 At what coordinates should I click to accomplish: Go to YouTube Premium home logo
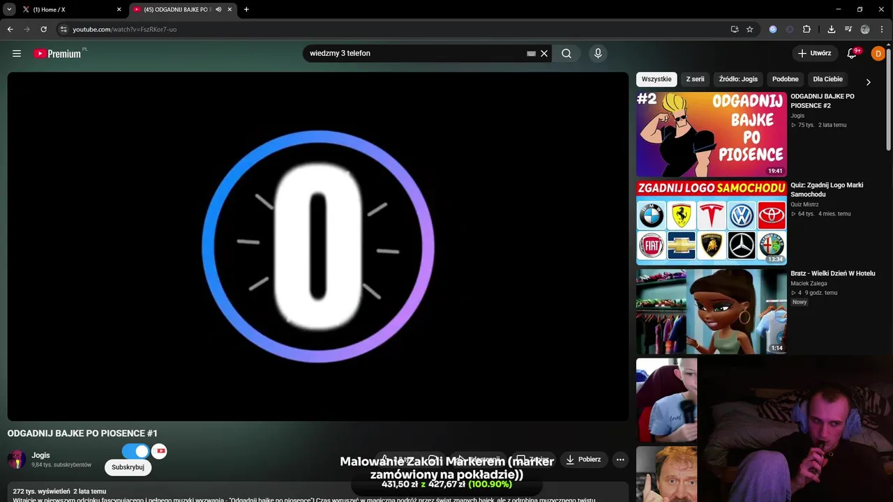(58, 54)
